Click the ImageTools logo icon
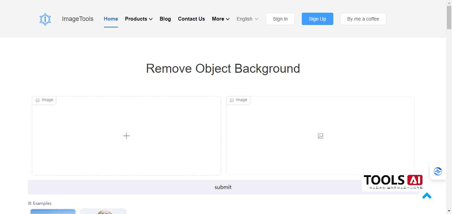452x214 pixels. coord(45,19)
